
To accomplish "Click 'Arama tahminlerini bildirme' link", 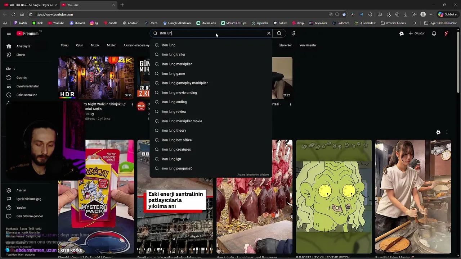I will pyautogui.click(x=253, y=174).
